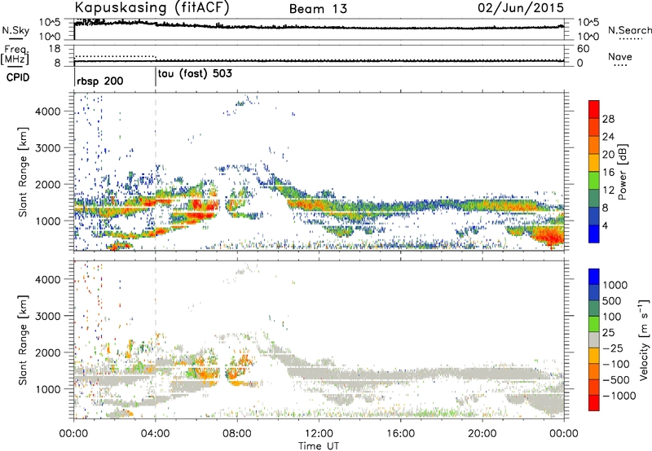Click the "18" frequency axis tick

pos(55,49)
